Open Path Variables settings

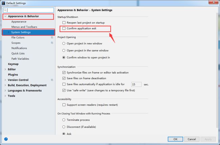20,59
